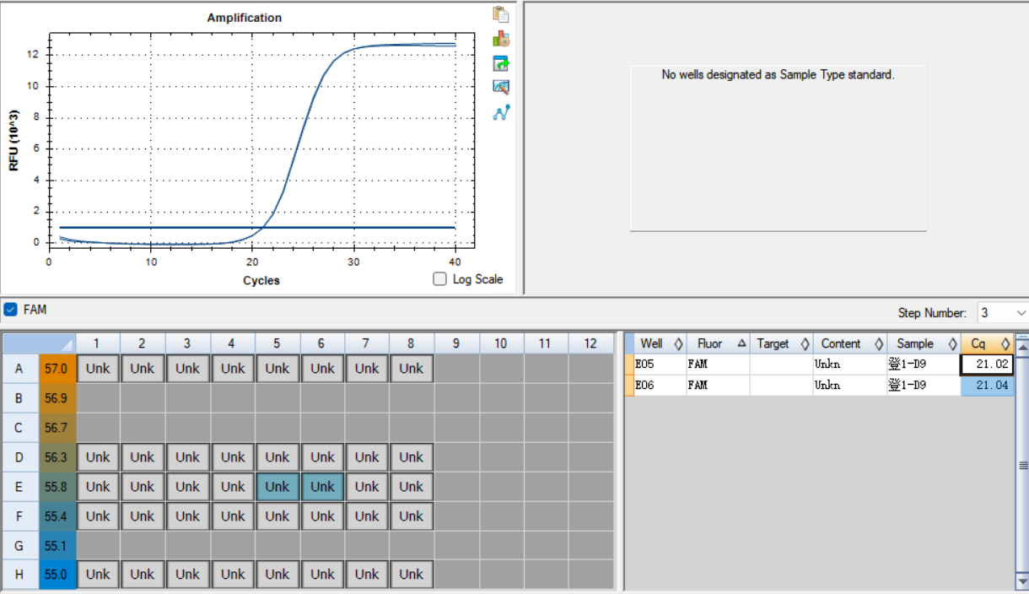Click the 55.0 gradient temperature cell
The height and width of the screenshot is (594, 1029).
(57, 575)
